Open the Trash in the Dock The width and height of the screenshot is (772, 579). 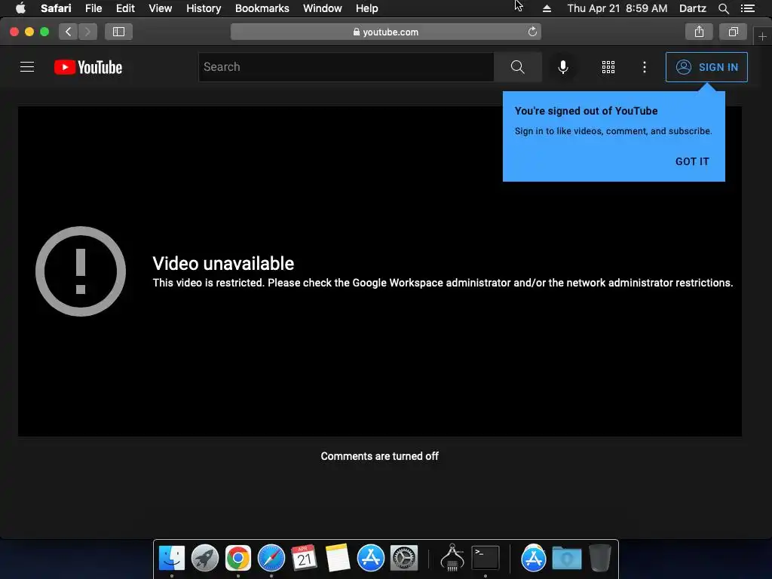tap(600, 558)
